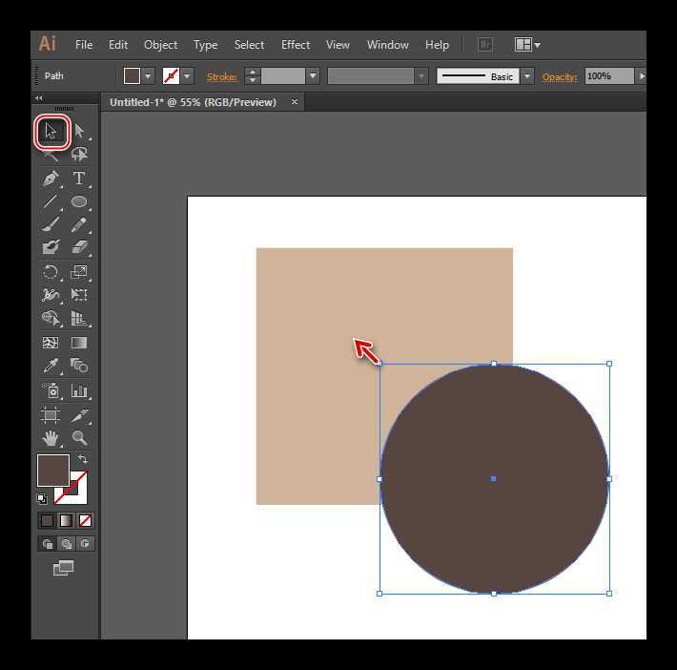Close the Untitled-1 document tab
The width and height of the screenshot is (677, 670).
coord(295,102)
